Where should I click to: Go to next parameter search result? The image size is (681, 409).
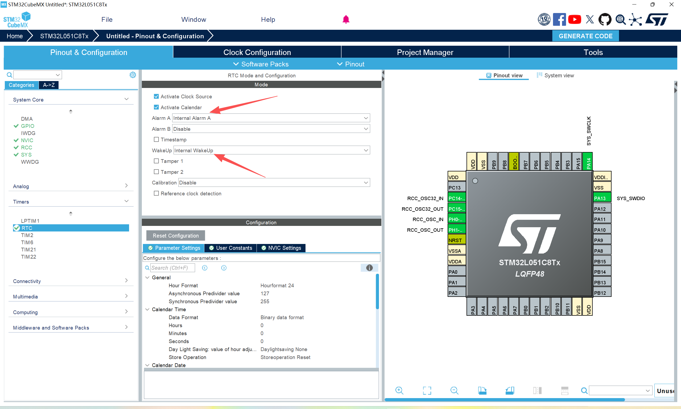tap(224, 268)
